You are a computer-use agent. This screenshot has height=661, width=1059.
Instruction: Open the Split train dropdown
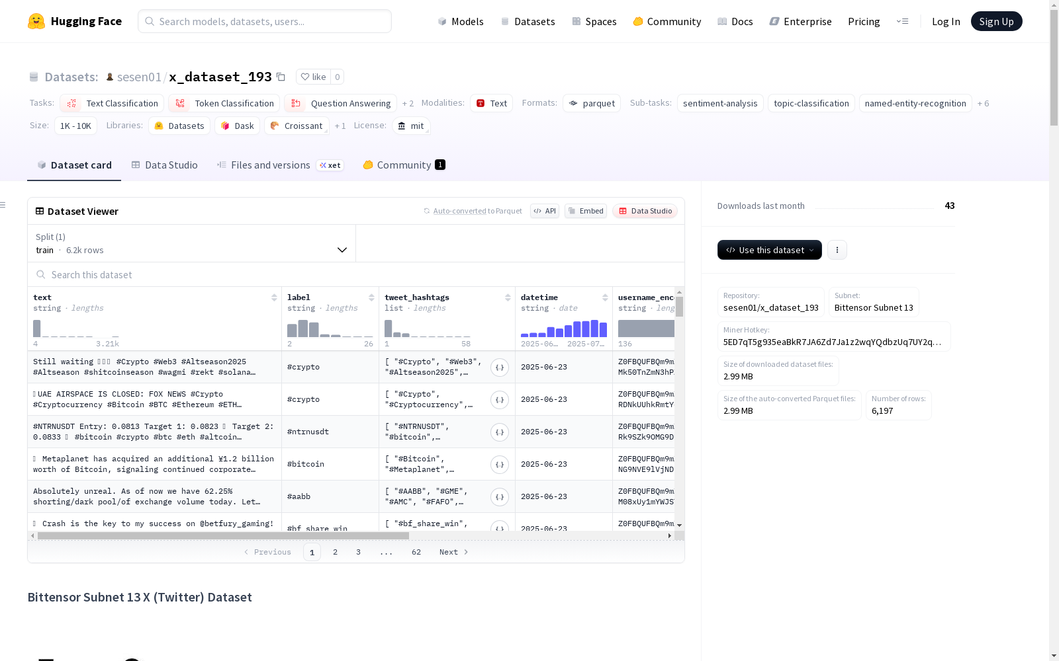[x=192, y=243]
